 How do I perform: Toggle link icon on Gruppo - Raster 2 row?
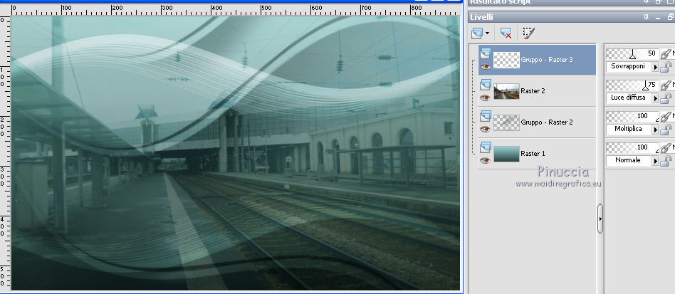(666, 116)
